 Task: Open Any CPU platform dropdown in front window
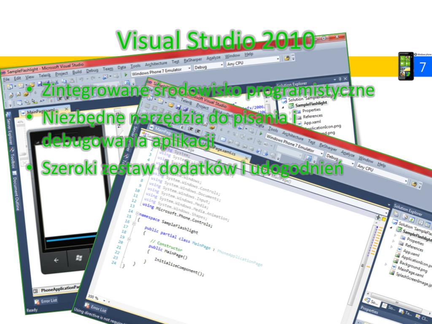pyautogui.click(x=381, y=173)
